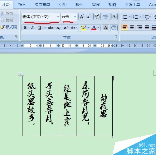The image size is (156, 155).
Task: Click the Shrink Font icon
Action: pos(89,16)
